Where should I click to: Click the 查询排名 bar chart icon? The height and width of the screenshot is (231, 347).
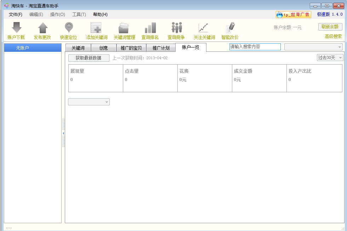click(150, 28)
